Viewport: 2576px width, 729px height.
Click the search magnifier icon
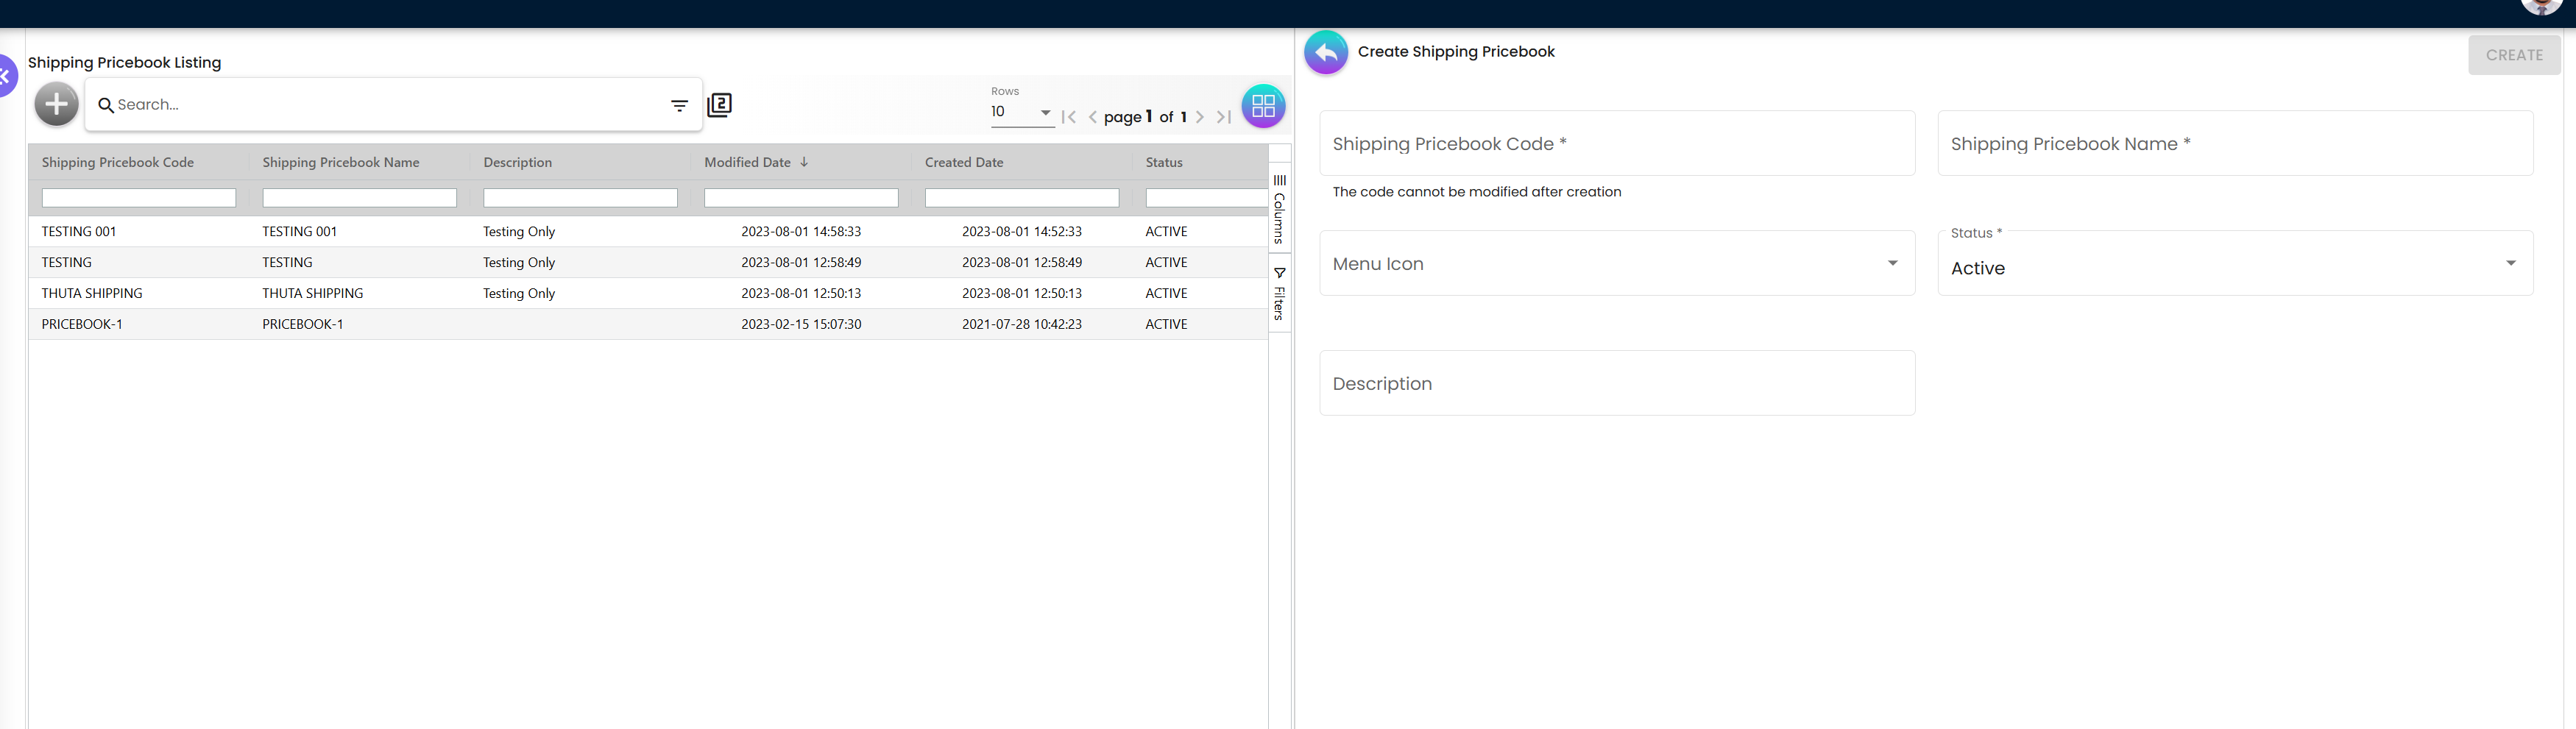tap(107, 104)
